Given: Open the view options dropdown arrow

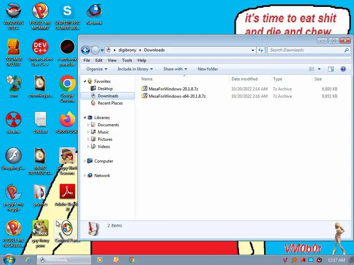Looking at the screenshot, I should (x=319, y=69).
